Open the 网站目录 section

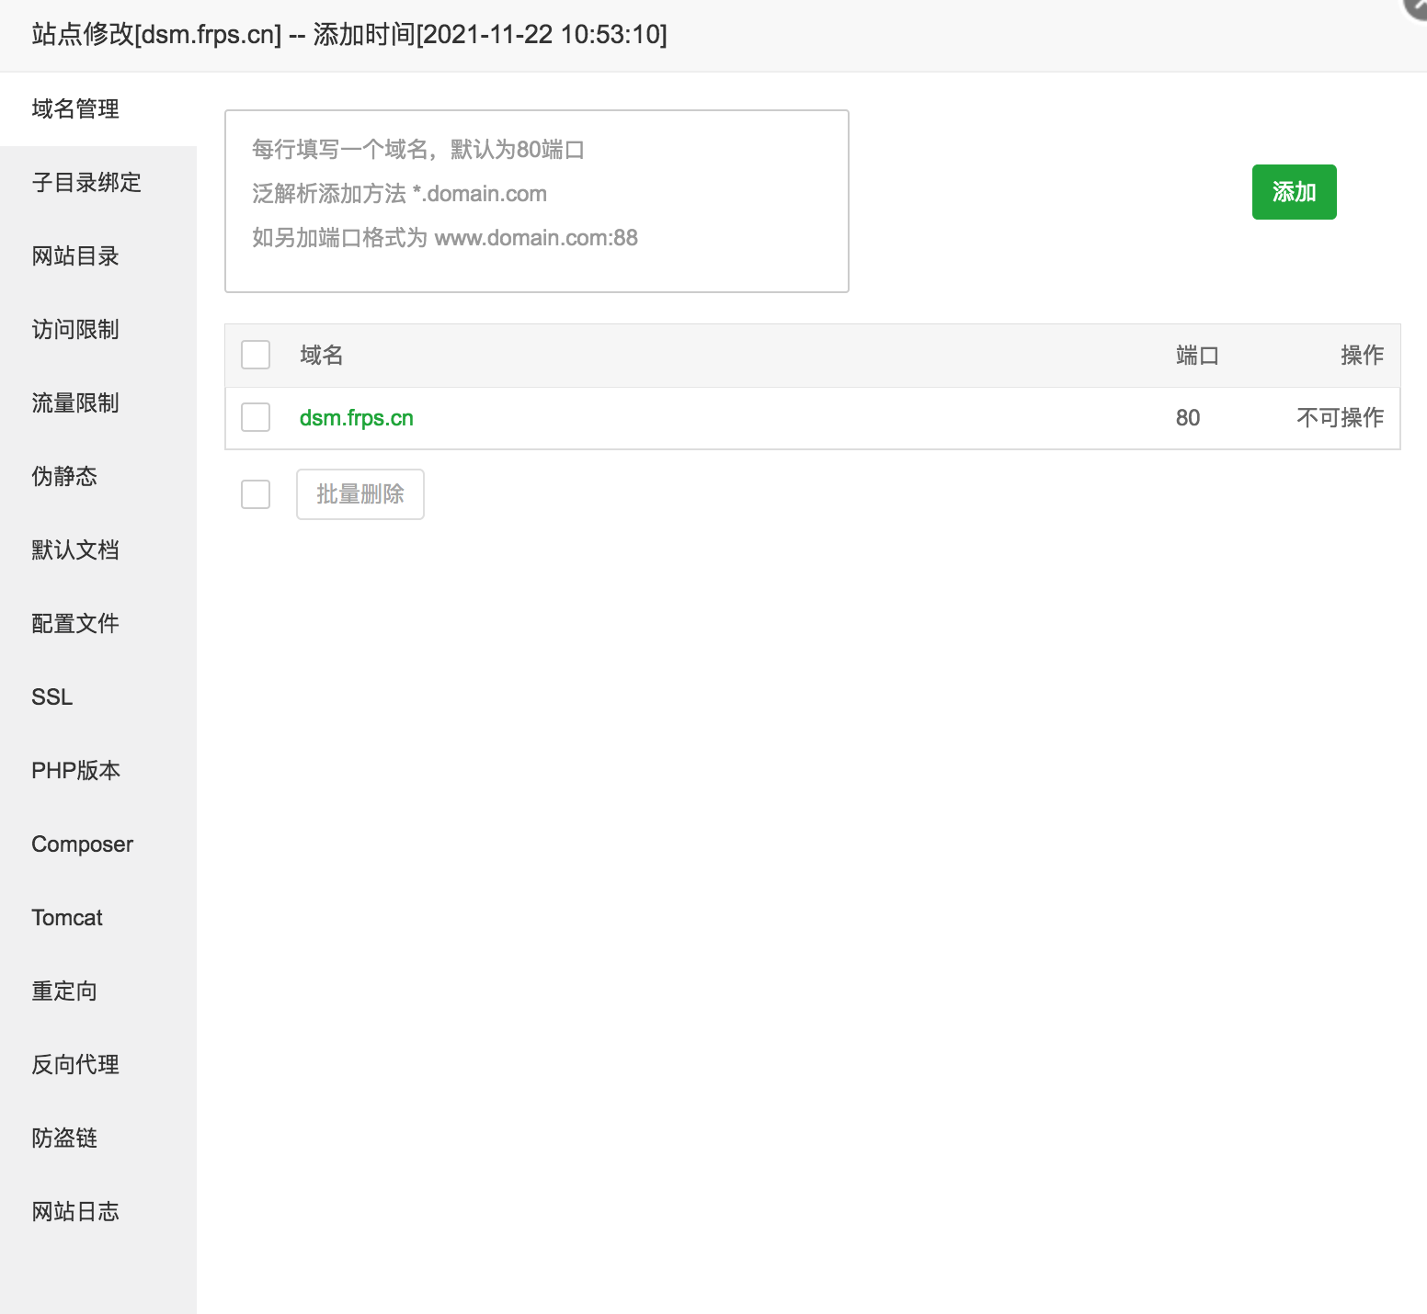tap(74, 256)
